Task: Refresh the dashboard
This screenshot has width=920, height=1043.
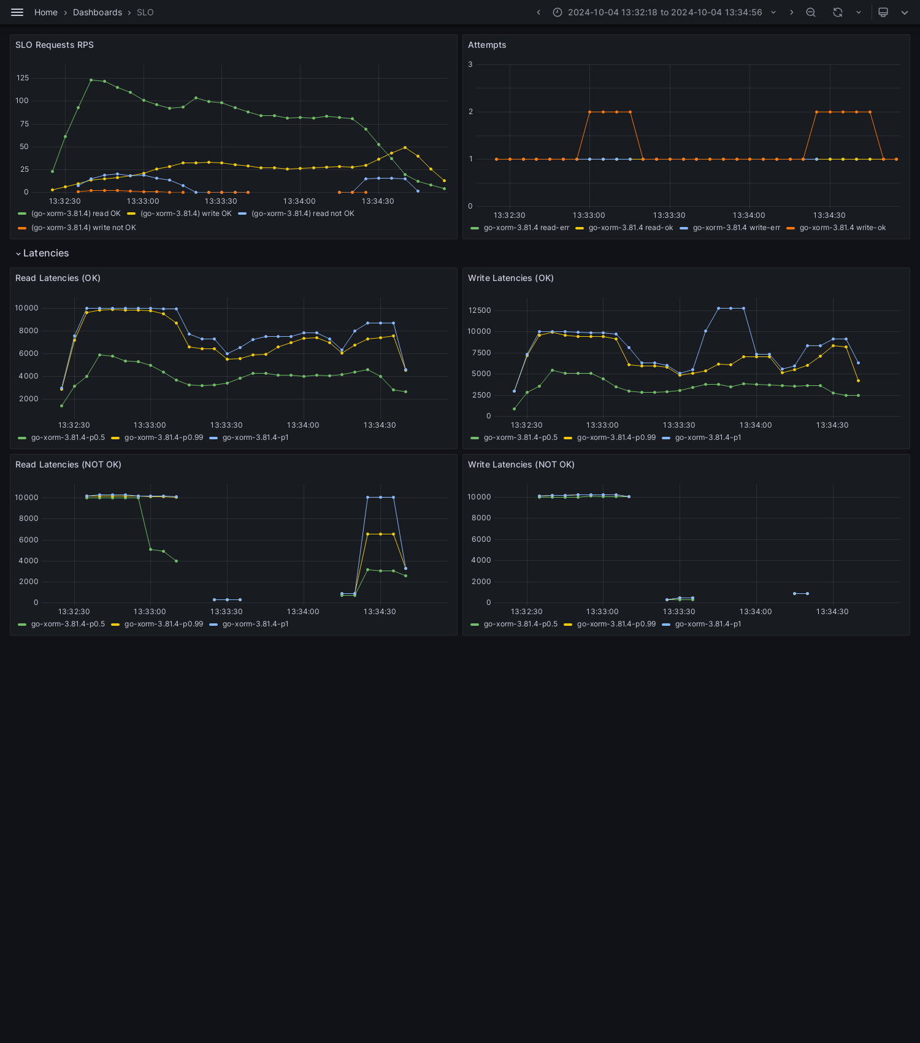Action: click(838, 12)
